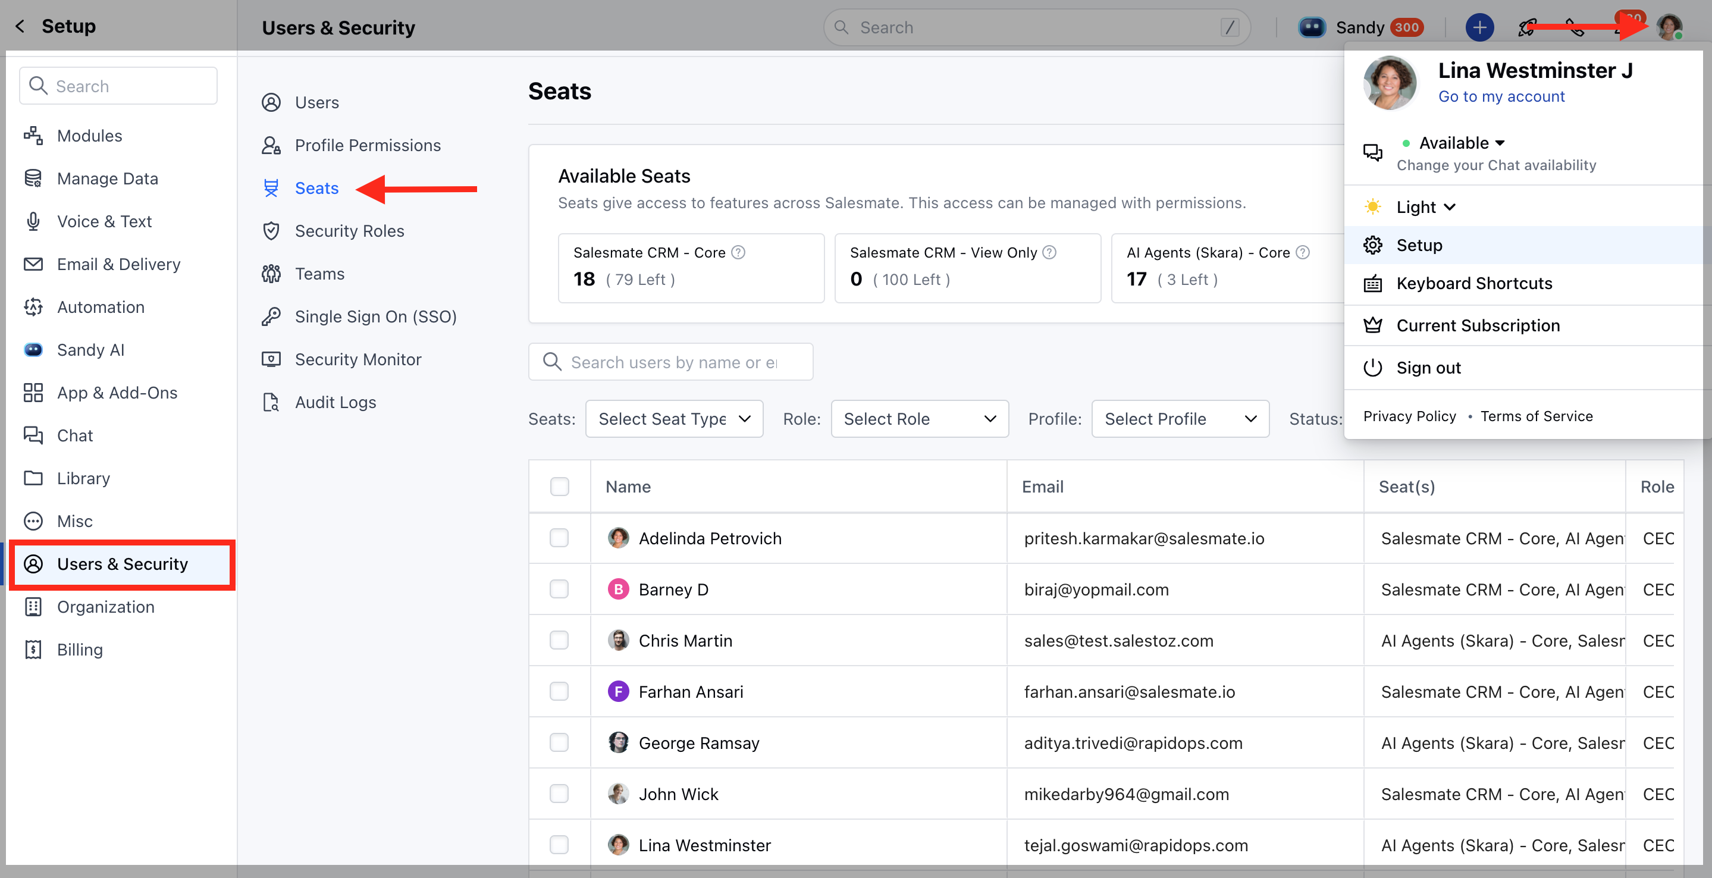The image size is (1712, 878).
Task: Click Go to my account link
Action: pos(1501,96)
